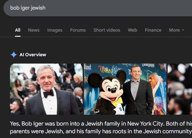192x138 pixels.
Task: Click the AI Overview heading label
Action: (33, 55)
